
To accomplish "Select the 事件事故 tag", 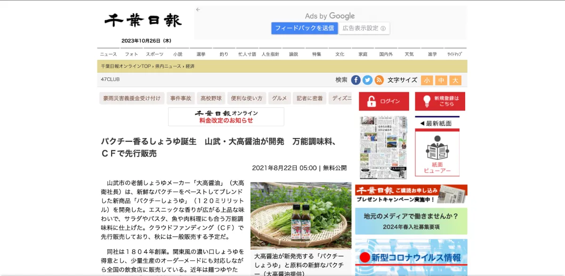I will (x=181, y=98).
